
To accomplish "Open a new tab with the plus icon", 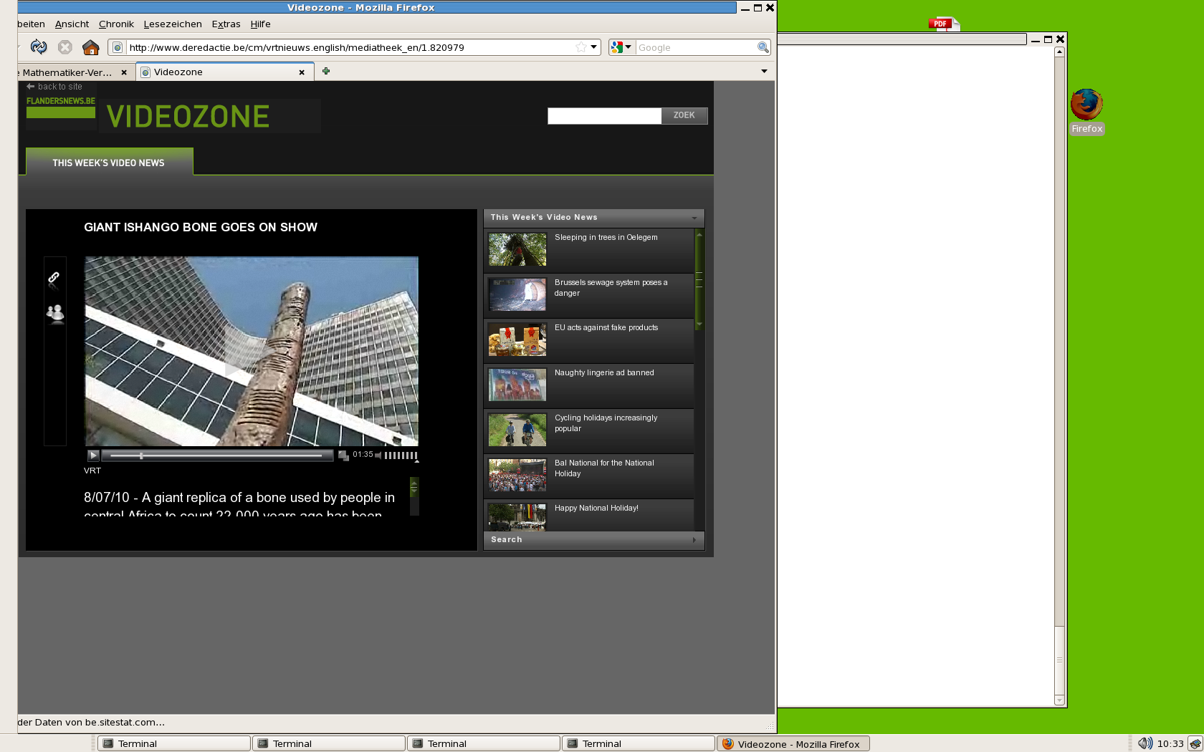I will [x=326, y=71].
